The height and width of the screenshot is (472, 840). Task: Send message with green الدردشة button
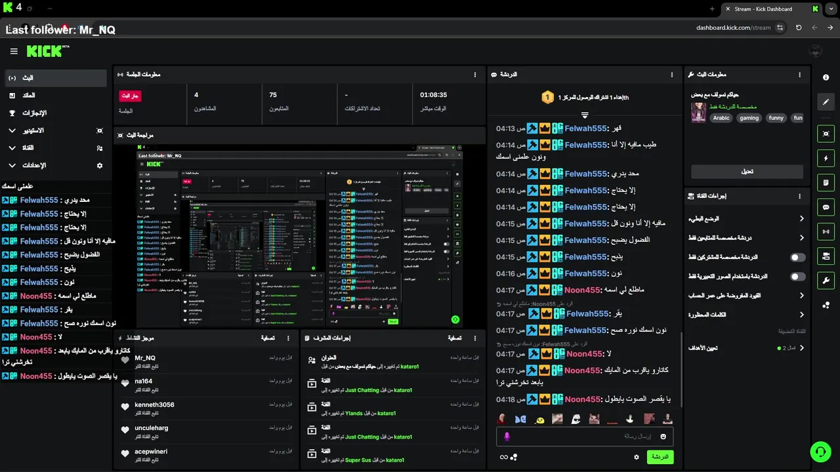click(660, 457)
